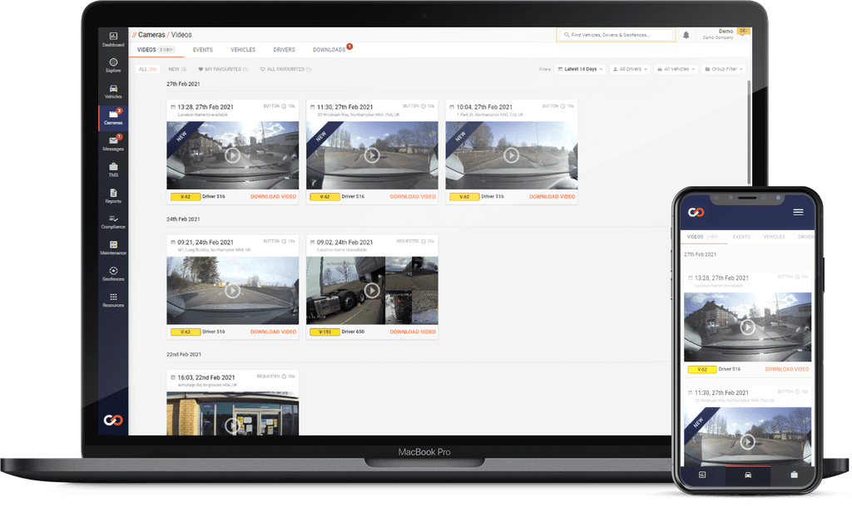
Task: Play the 13:28 video on the phone
Action: click(748, 327)
